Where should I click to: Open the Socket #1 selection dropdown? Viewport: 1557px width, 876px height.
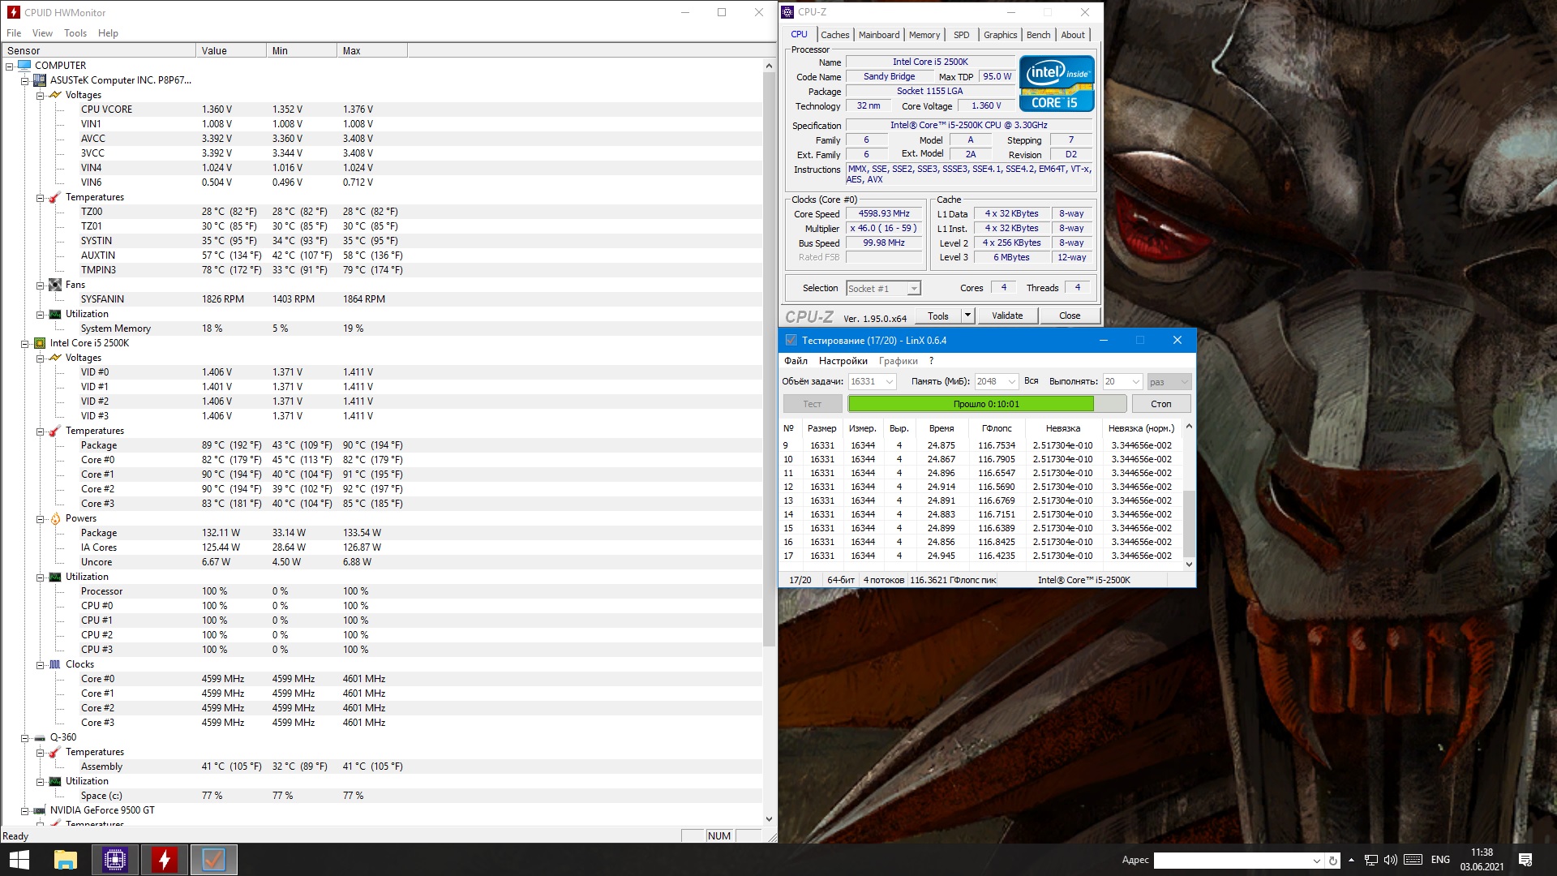[914, 289]
